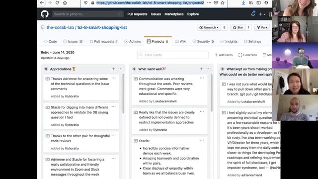
Task: Open menu on Thanks Adrienne card
Action: (x=114, y=78)
